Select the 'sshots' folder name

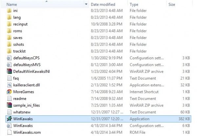(x=18, y=44)
